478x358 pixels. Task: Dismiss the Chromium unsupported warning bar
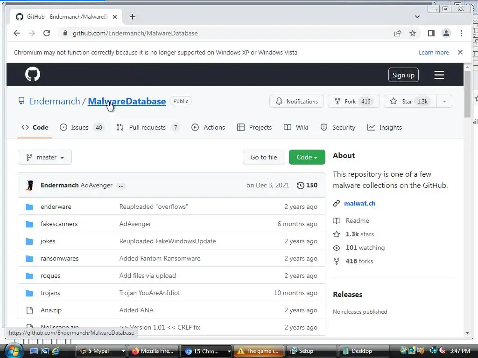tap(460, 52)
